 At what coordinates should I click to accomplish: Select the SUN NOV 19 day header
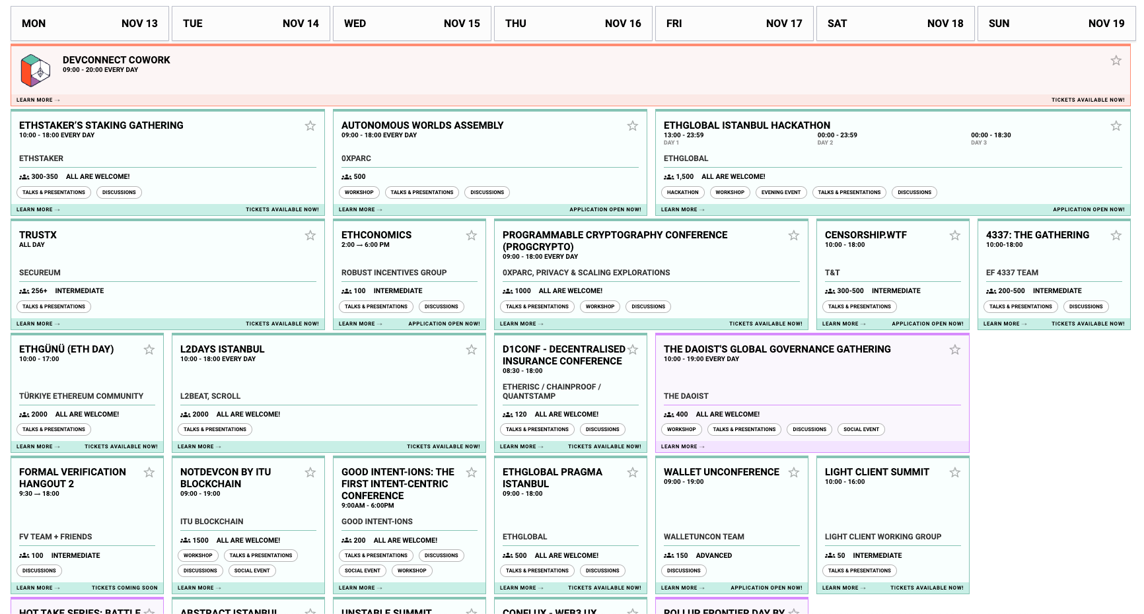point(1057,24)
